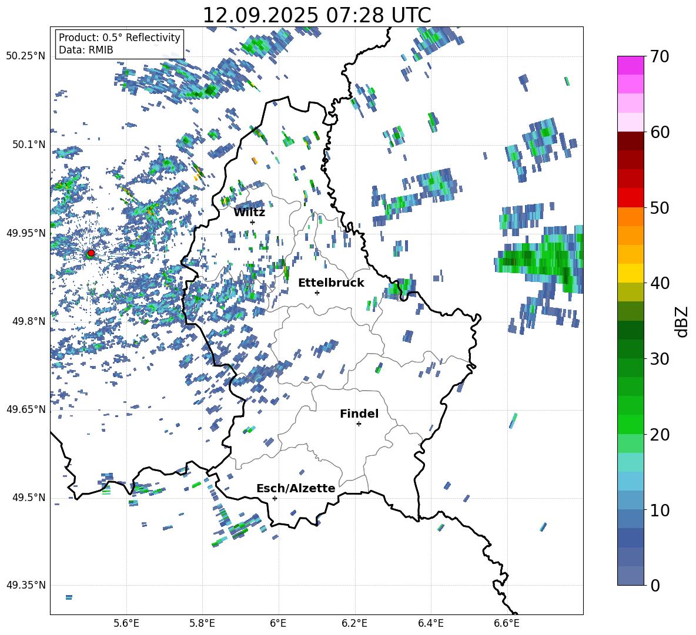Viewport: 696px width, 635px height.
Task: Click the colorbar value 20
Action: (x=660, y=435)
